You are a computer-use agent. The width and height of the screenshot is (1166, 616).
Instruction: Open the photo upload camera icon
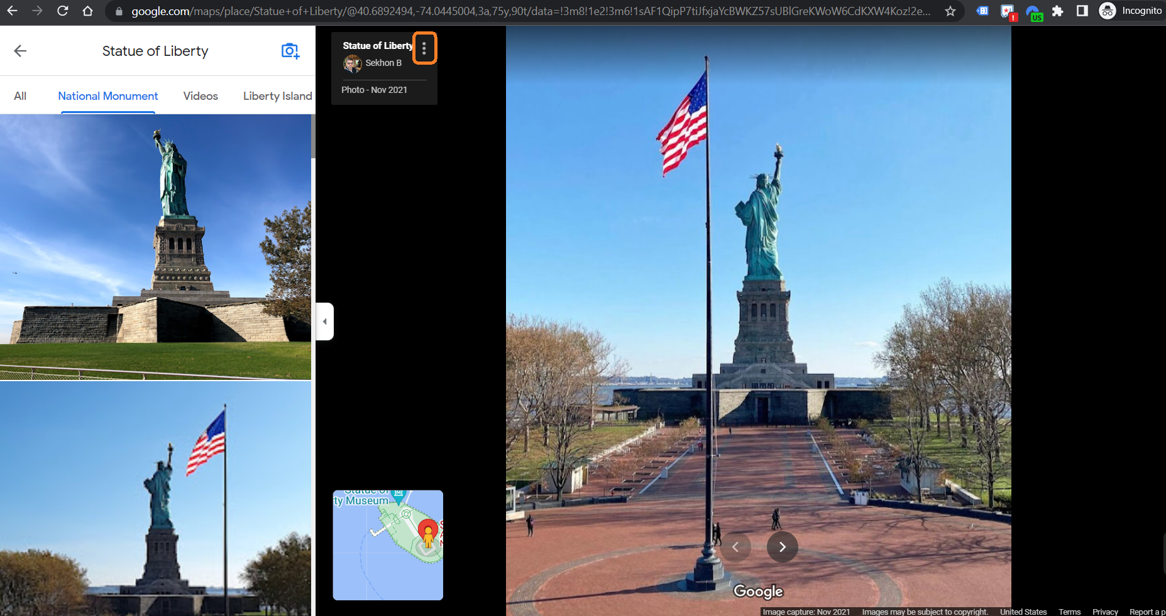[x=290, y=51]
